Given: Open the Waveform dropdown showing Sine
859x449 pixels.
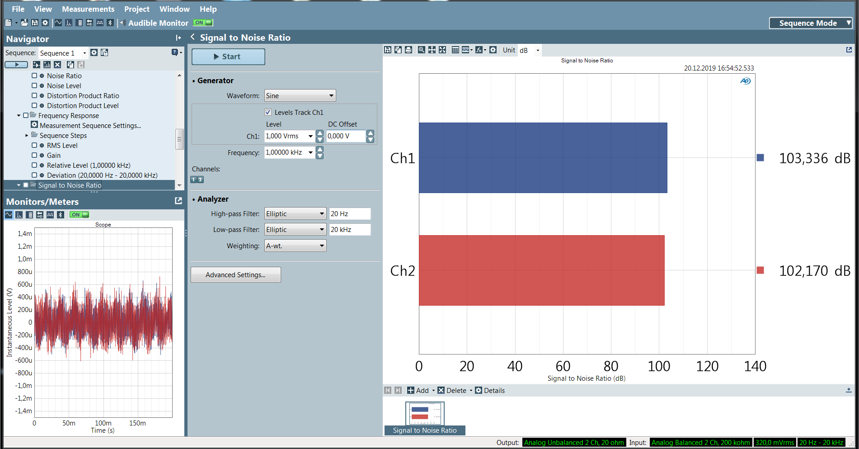Looking at the screenshot, I should click(x=300, y=96).
